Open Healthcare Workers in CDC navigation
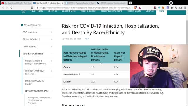 point(112,11)
